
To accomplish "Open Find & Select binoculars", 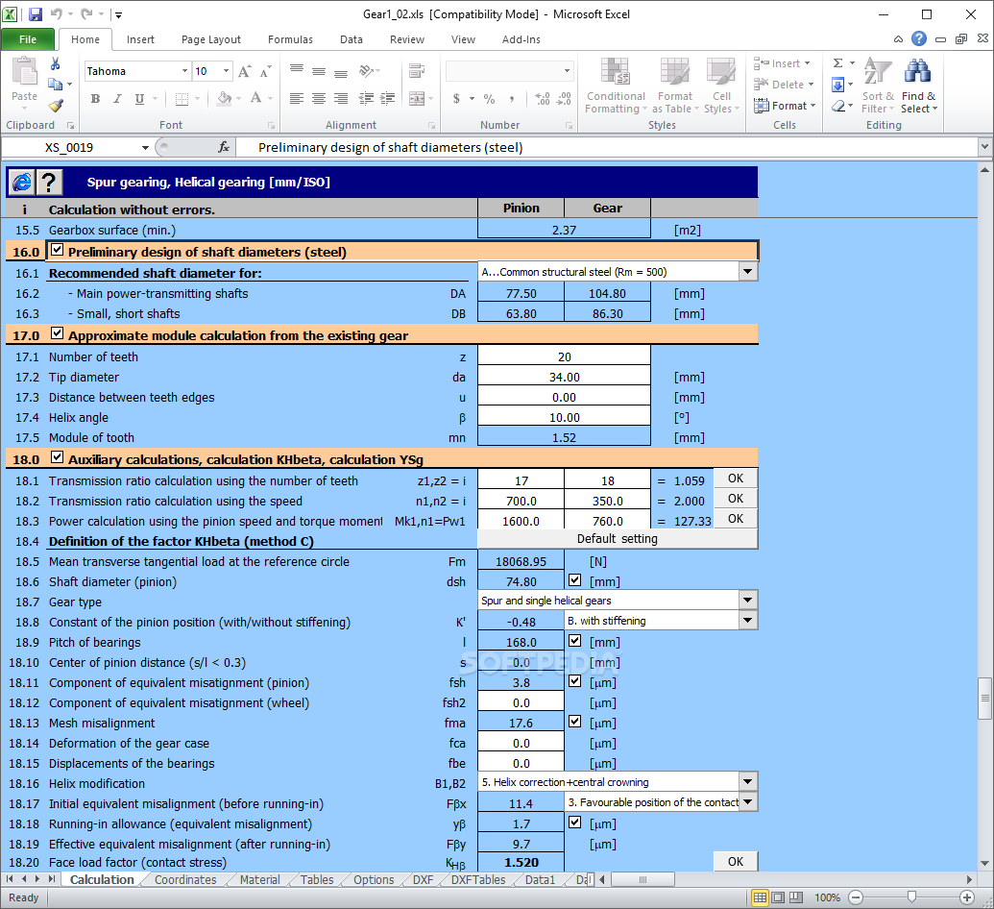I will click(x=918, y=86).
